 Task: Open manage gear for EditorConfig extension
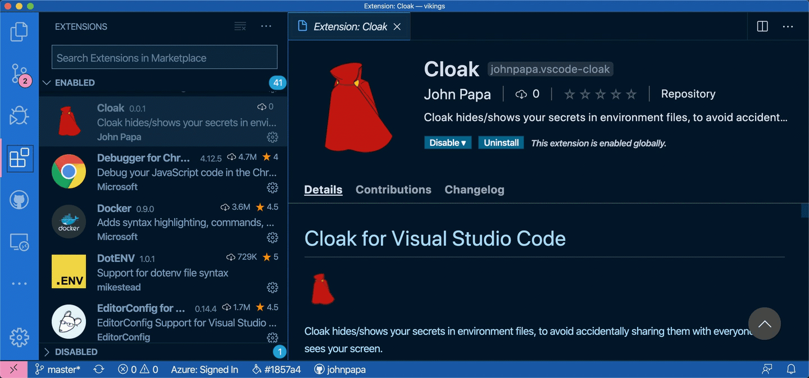point(272,338)
